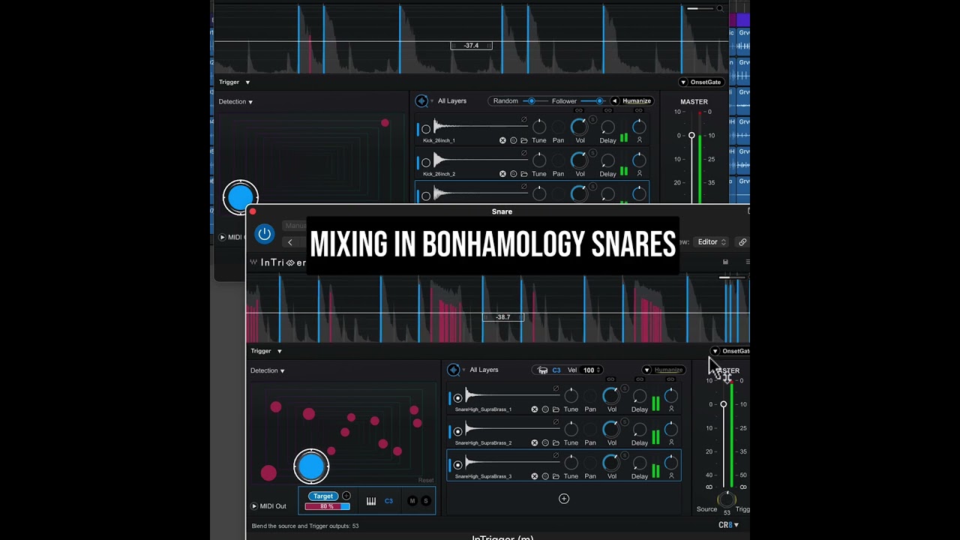Click the -38.7 threshold handle in Snare waveform
Viewport: 960px width, 540px height.
[502, 317]
